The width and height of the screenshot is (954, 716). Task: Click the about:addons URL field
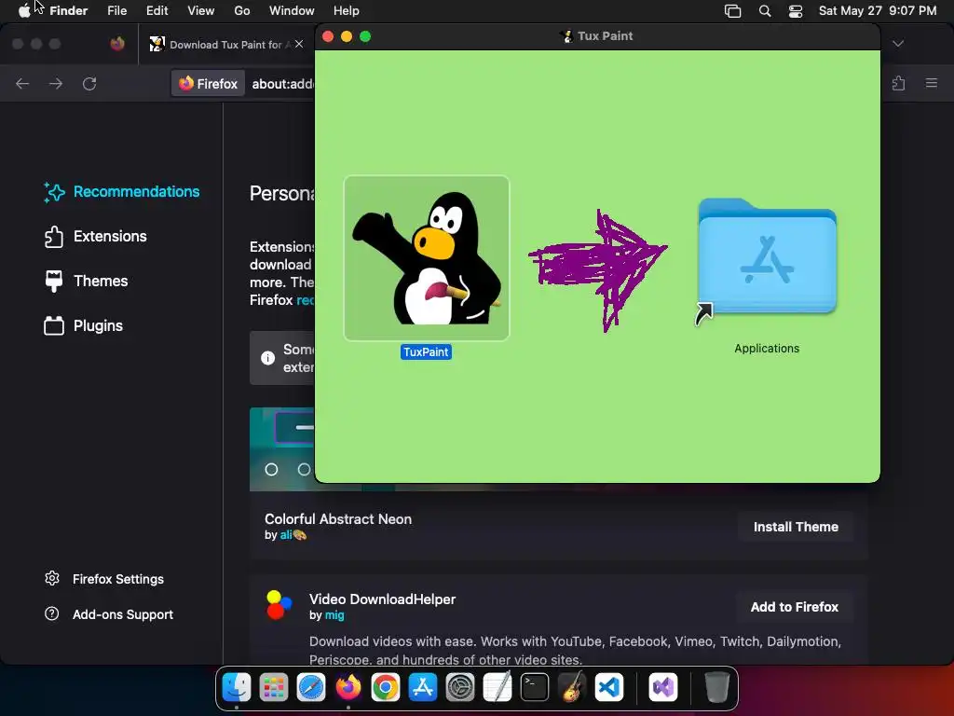coord(283,83)
